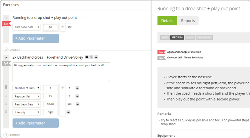Open the Intensity parameter dropdown
250x138 pixels.
26,112
